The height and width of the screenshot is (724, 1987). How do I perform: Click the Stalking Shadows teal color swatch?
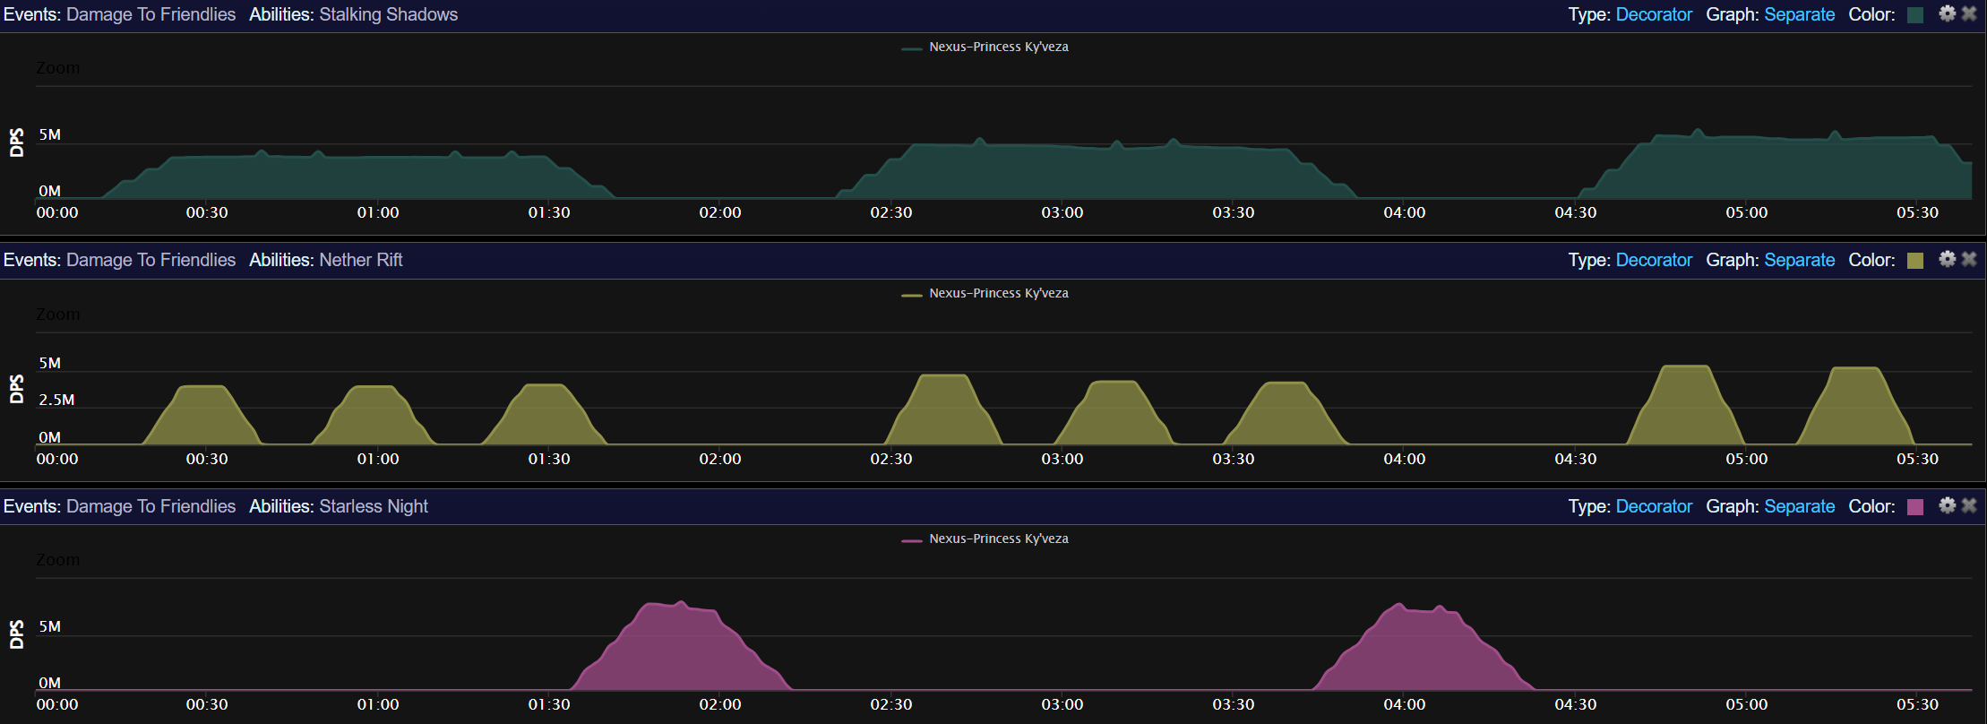click(x=1915, y=15)
